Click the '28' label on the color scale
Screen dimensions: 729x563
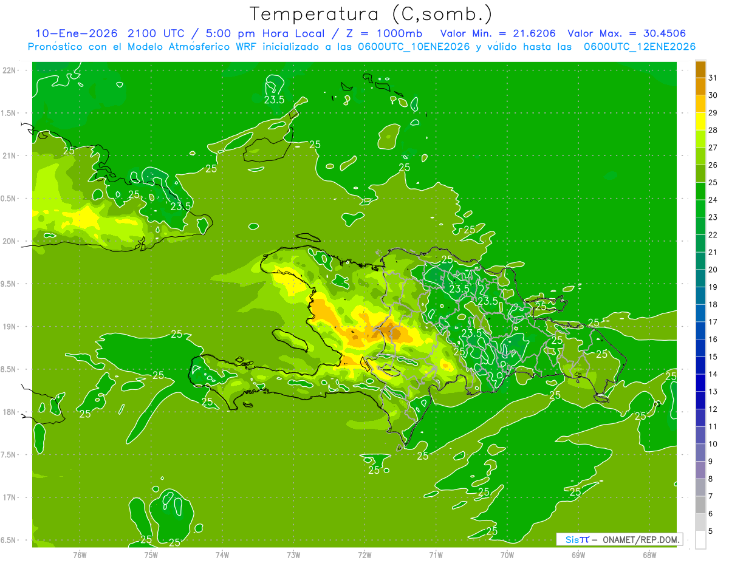click(x=713, y=130)
